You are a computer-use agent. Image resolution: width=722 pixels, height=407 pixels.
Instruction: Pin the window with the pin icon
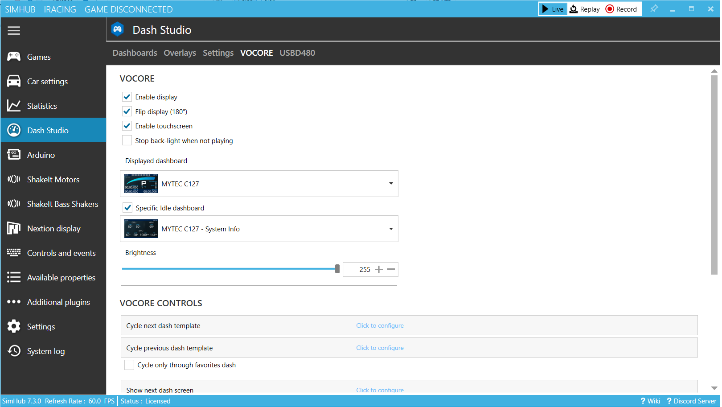654,9
